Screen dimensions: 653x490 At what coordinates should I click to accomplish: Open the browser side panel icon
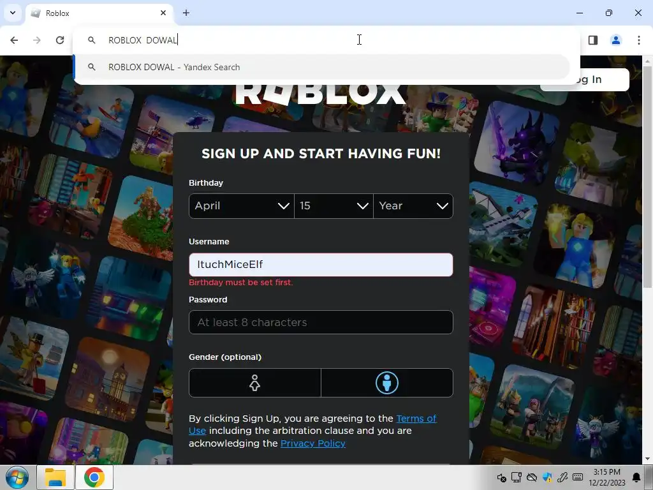(x=593, y=40)
